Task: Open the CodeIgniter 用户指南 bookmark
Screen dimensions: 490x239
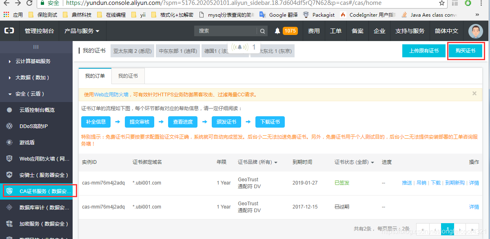Action: click(x=368, y=15)
